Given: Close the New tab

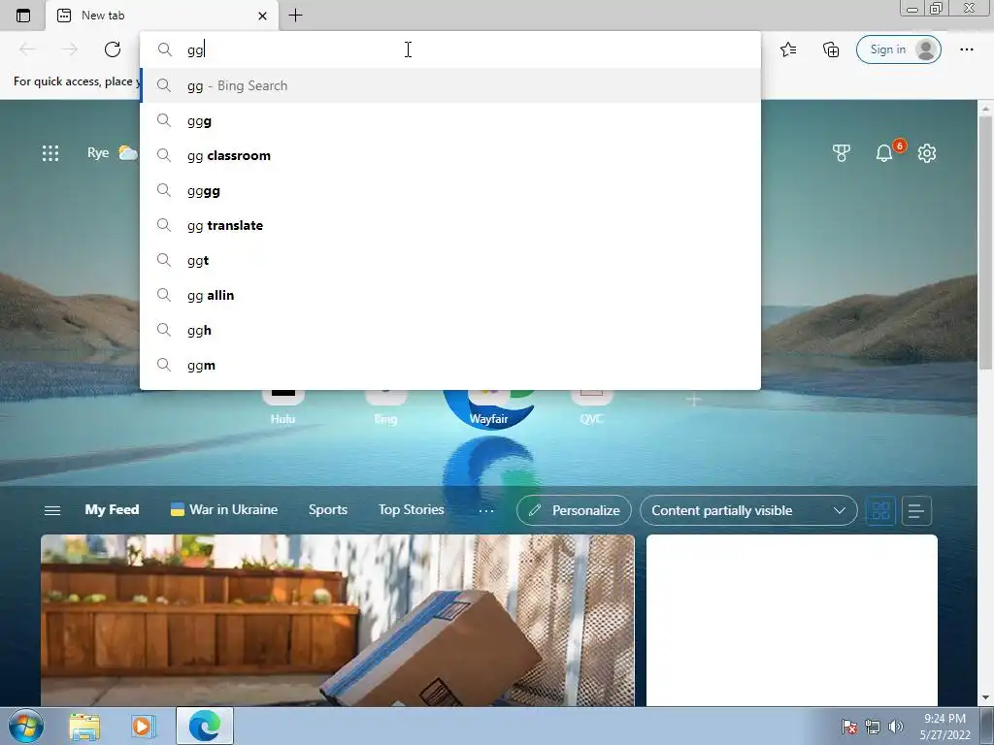Looking at the screenshot, I should click(x=262, y=16).
